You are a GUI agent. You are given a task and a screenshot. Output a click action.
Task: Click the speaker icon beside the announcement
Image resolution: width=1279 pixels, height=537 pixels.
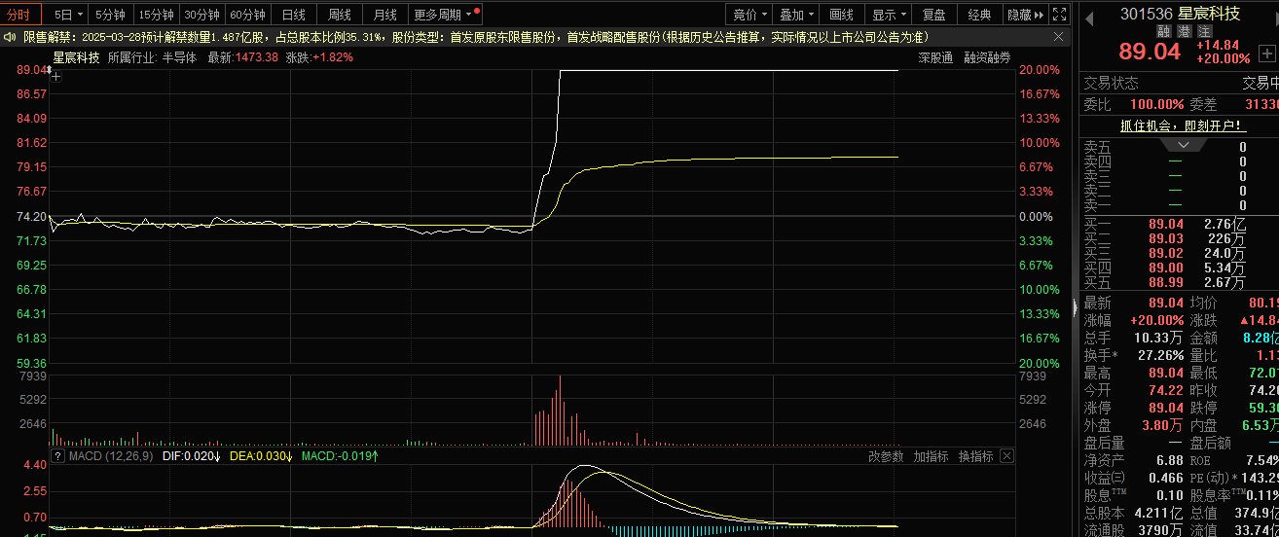11,37
